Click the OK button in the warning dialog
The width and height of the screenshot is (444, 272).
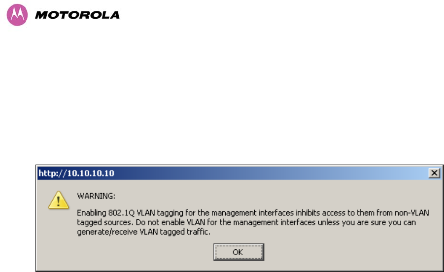[239, 252]
